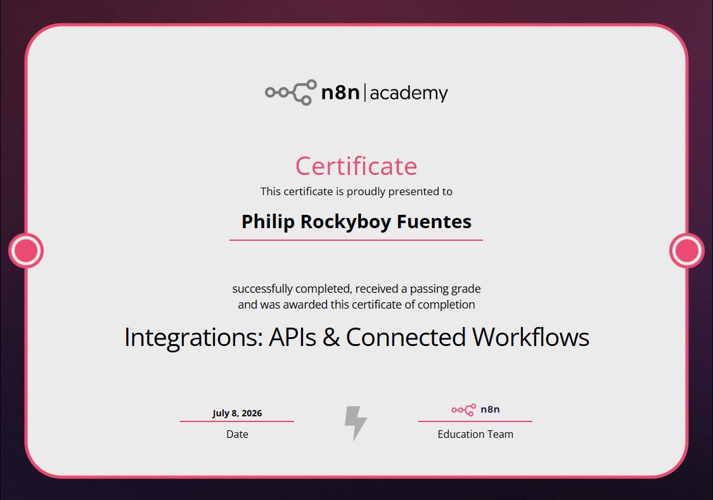Click the 'academy' word in header logo
Screen dimensions: 713x500
[409, 93]
